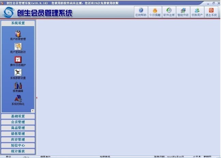Image resolution: width=221 pixels, height=158 pixels.
Task: Collapse sidebar using red splitter arrow
Action: (x=36, y=98)
